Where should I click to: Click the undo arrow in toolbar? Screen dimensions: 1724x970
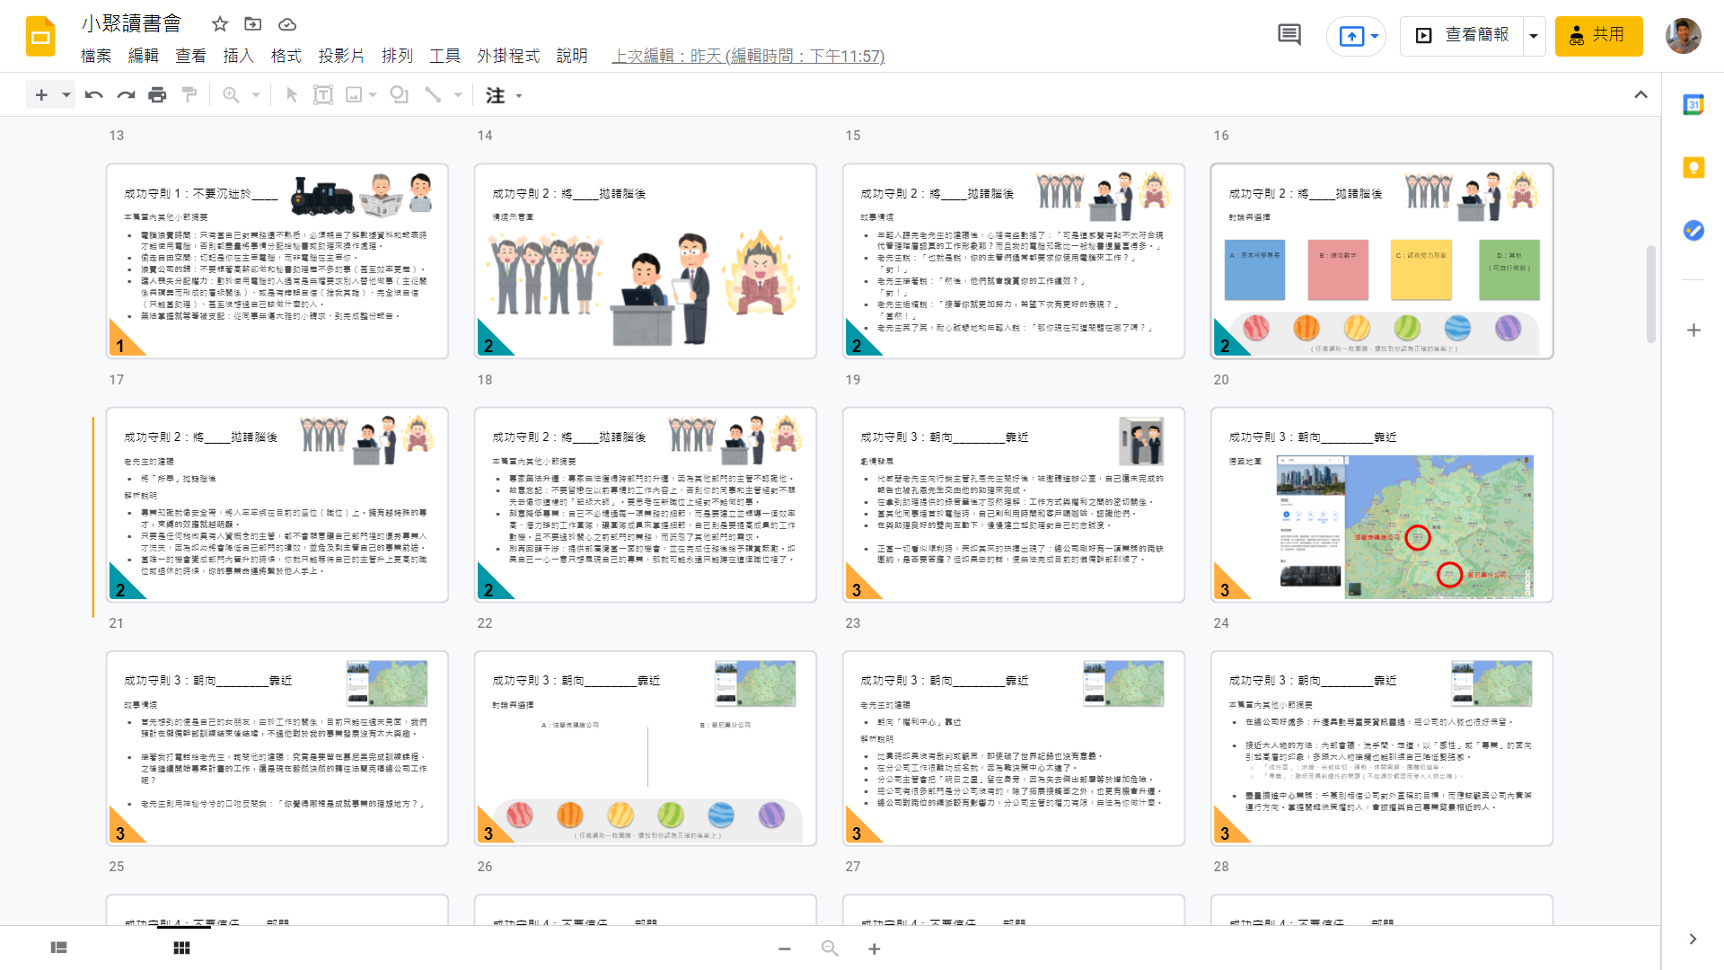click(93, 95)
